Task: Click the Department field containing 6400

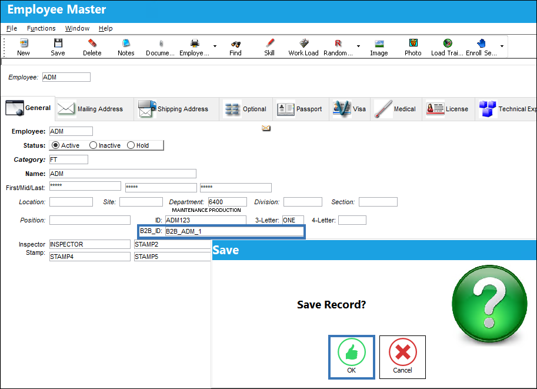Action: point(228,202)
